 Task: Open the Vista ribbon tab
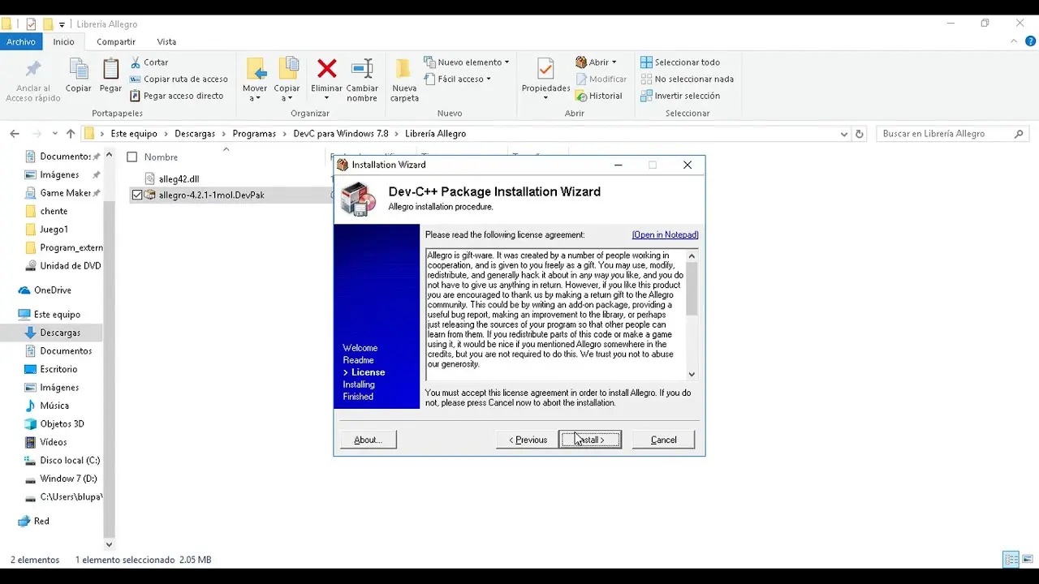click(x=166, y=41)
